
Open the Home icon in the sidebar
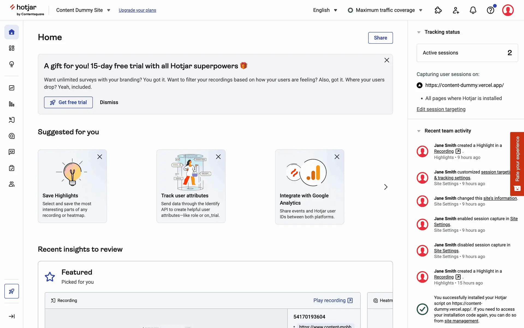11,32
